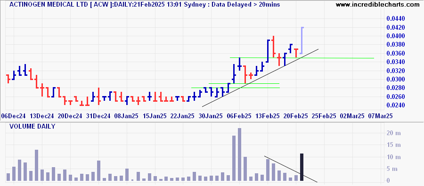This screenshot has height=186, width=424.
Task: Click the 0.0240 price axis label
Action: click(x=396, y=105)
